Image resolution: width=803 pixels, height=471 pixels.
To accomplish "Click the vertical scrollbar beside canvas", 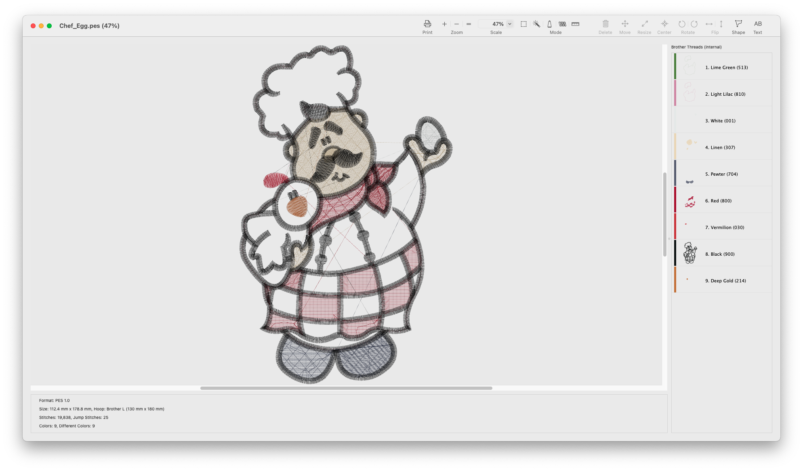I will click(664, 214).
